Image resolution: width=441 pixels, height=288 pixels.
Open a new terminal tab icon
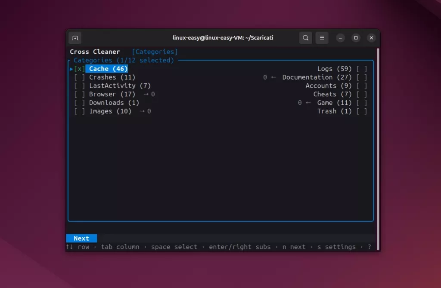coord(75,38)
